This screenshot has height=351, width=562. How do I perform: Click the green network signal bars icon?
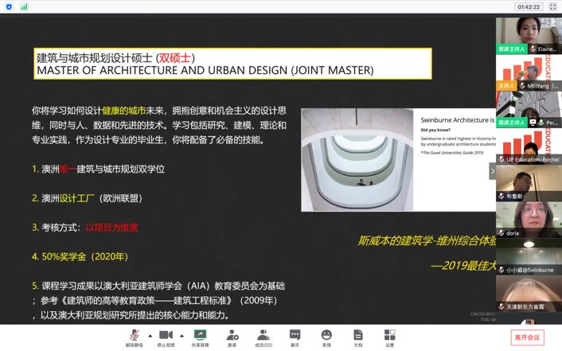24,7
